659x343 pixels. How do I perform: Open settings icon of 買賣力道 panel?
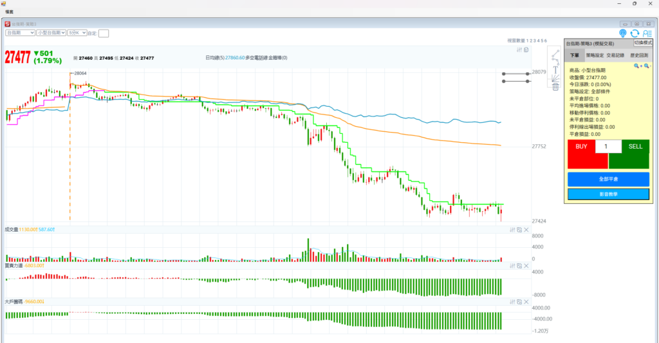[513, 265]
